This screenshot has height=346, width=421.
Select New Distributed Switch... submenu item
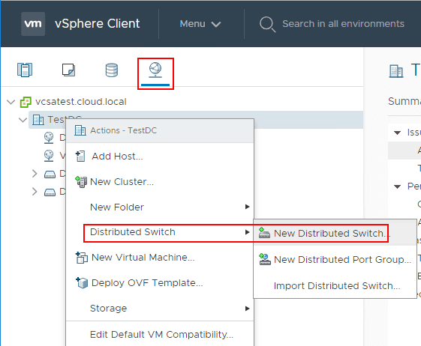335,233
